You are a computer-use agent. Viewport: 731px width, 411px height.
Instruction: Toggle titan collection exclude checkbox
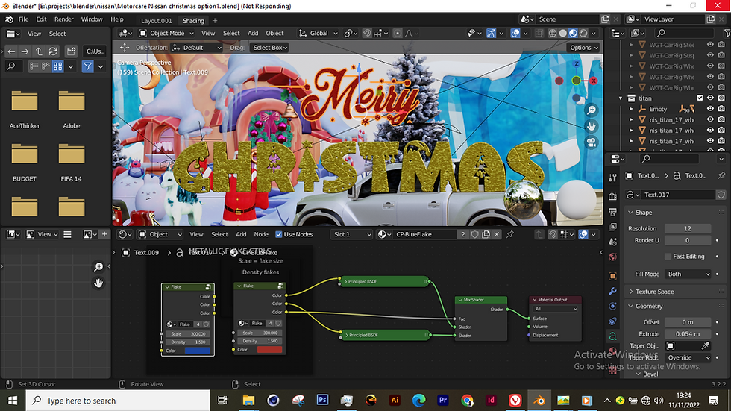pos(700,98)
